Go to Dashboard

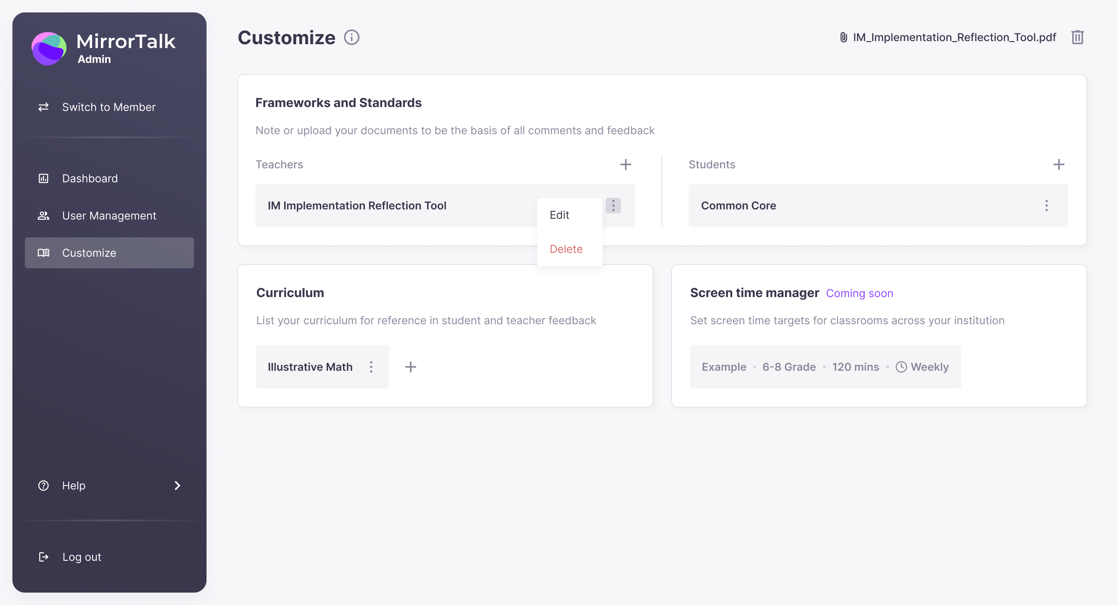click(x=109, y=178)
